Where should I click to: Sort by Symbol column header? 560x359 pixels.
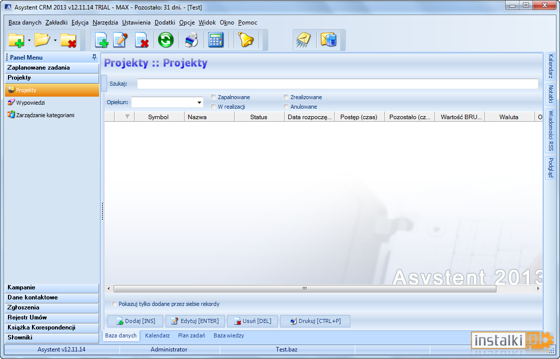(x=158, y=117)
